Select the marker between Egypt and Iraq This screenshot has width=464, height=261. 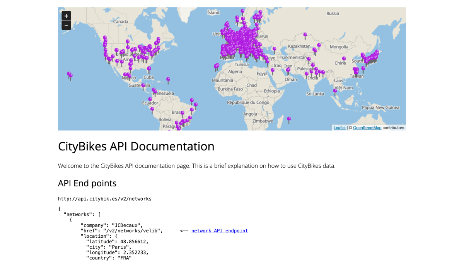(x=273, y=72)
